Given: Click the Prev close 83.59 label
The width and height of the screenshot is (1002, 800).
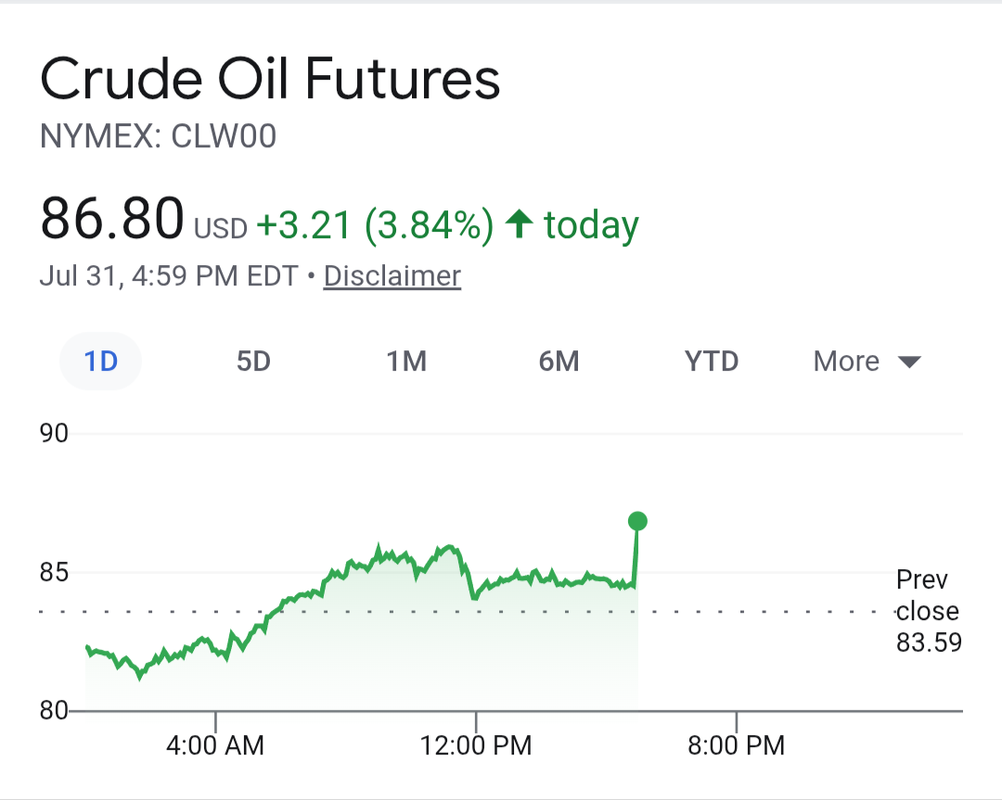Looking at the screenshot, I should (x=929, y=611).
